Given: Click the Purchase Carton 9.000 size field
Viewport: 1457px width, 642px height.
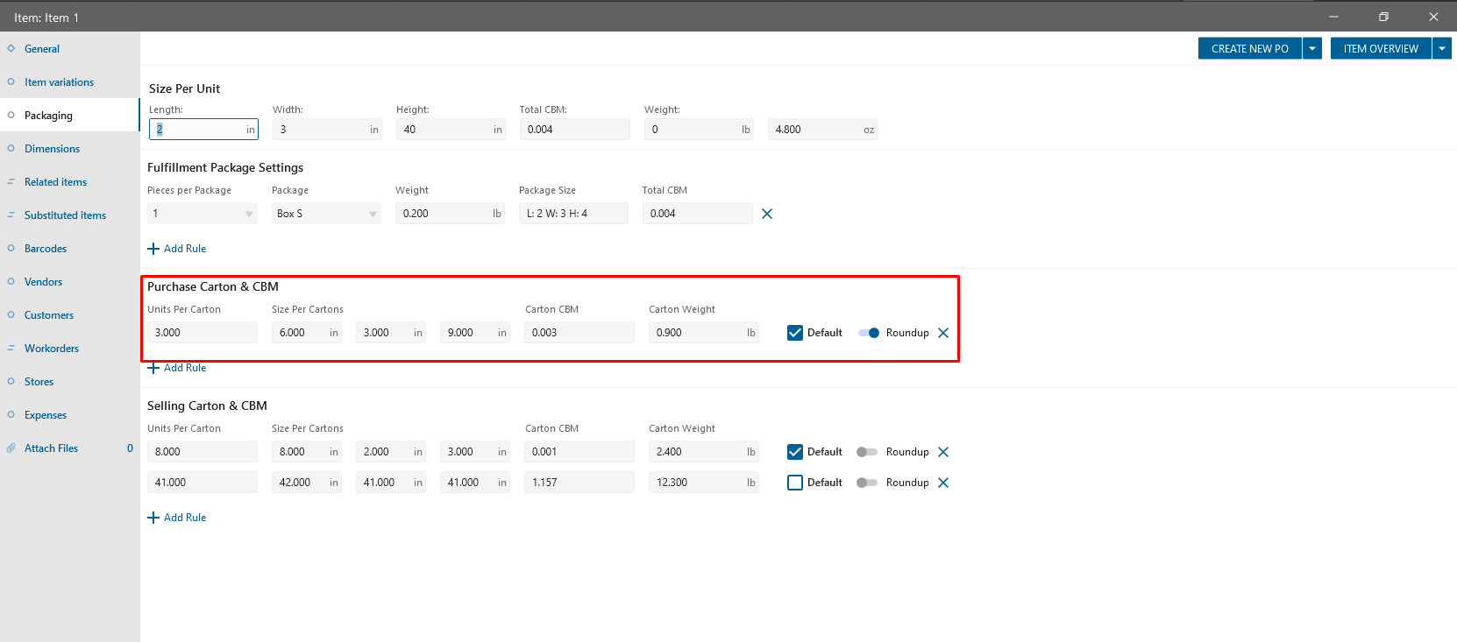Looking at the screenshot, I should coord(475,333).
